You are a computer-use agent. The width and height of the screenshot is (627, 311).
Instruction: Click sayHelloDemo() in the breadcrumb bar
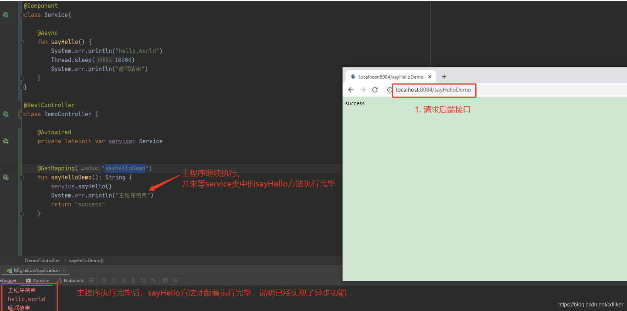tap(86, 261)
